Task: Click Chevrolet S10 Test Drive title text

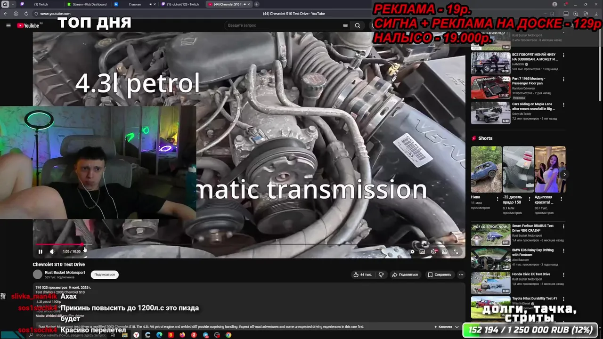Action: pyautogui.click(x=59, y=265)
